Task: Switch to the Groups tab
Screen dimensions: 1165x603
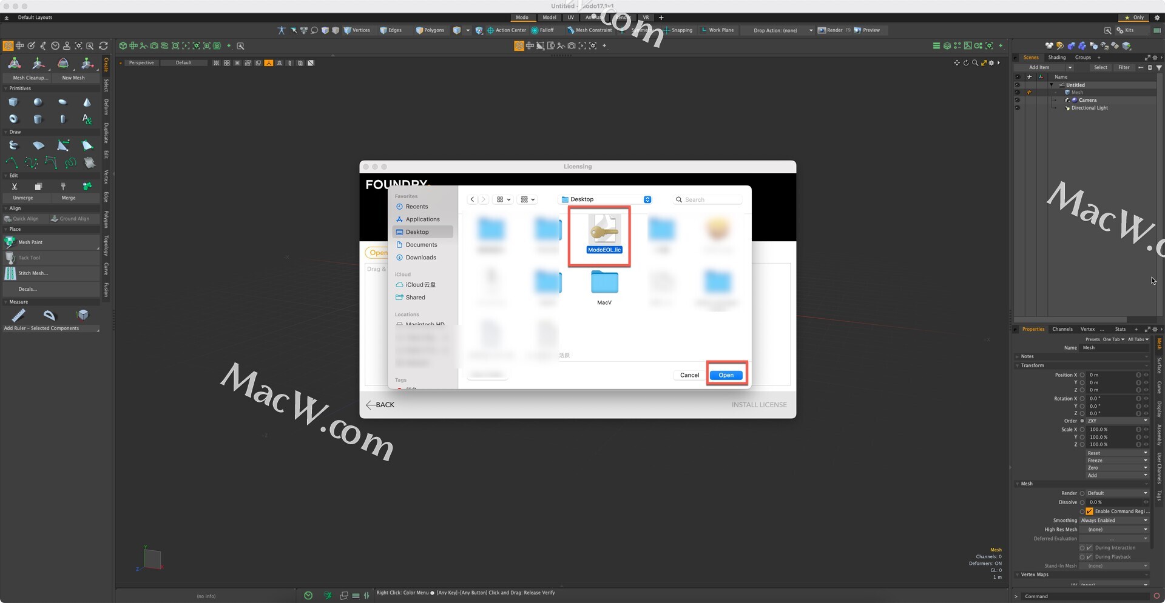Action: (1083, 58)
